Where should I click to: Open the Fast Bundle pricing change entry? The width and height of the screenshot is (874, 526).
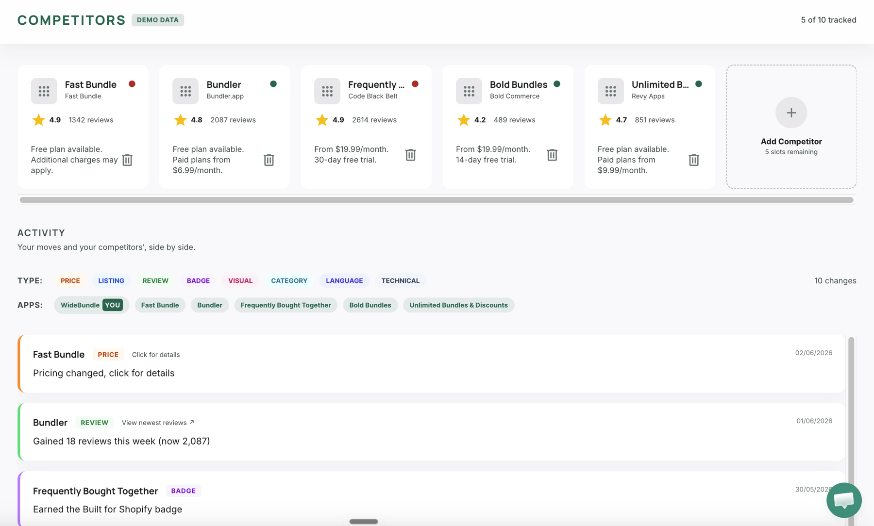point(432,363)
